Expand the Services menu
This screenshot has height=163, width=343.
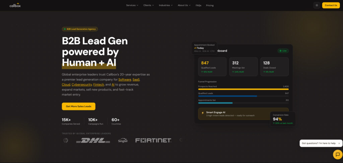click(x=132, y=5)
